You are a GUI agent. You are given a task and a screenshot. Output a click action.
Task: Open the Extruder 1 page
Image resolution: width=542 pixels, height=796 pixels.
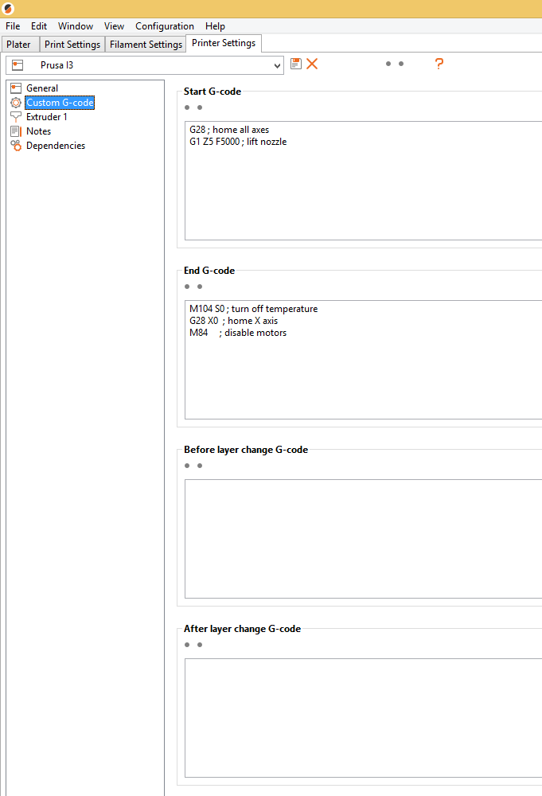(47, 117)
